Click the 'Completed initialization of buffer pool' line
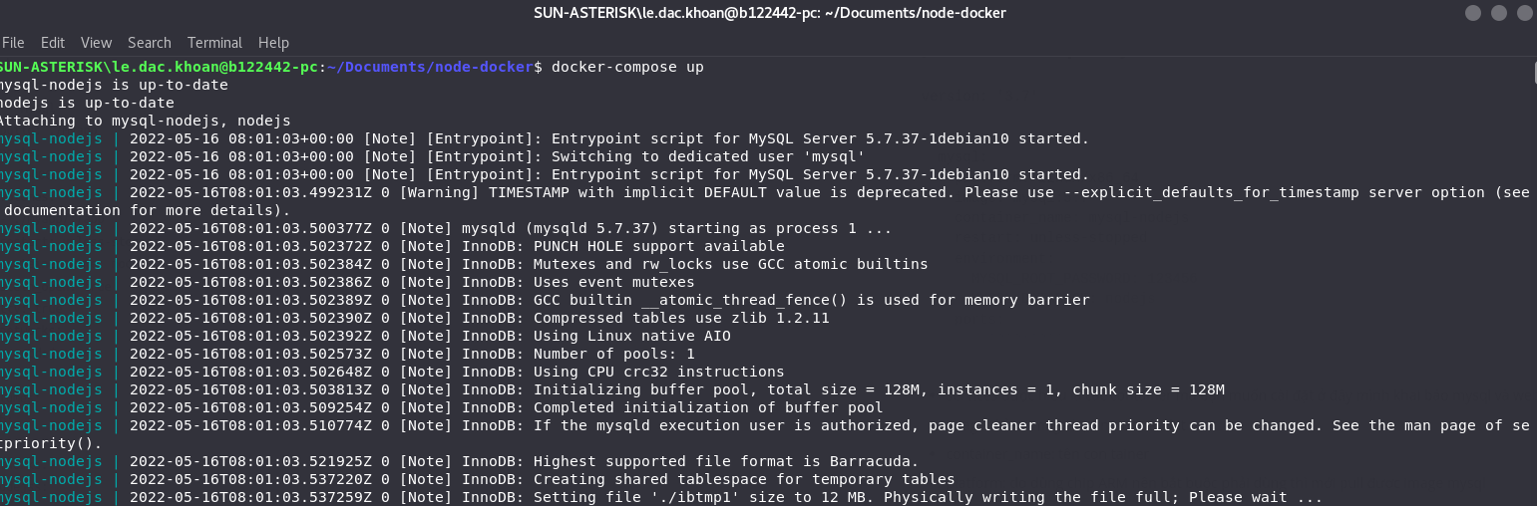This screenshot has width=1537, height=506. [442, 407]
